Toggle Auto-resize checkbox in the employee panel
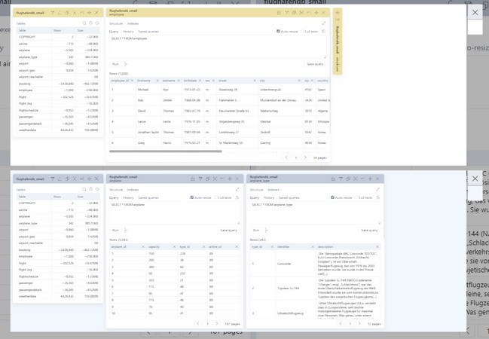The image size is (489, 339). click(277, 32)
